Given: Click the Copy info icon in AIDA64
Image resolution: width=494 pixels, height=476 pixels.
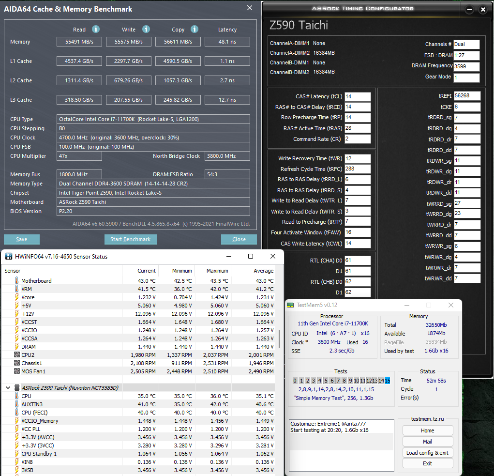Looking at the screenshot, I should [x=195, y=29].
